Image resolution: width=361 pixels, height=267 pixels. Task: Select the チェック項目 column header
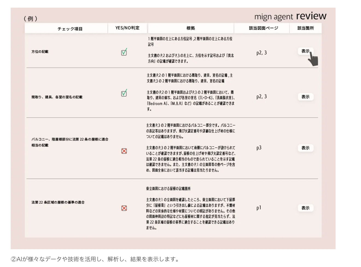70,29
